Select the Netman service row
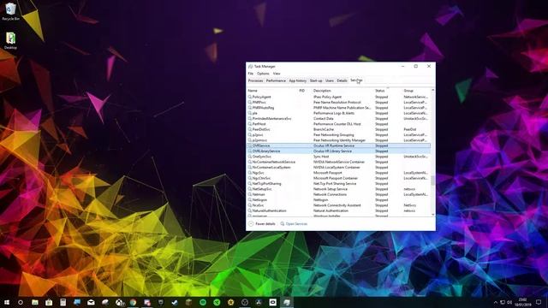The height and width of the screenshot is (308, 548). click(339, 194)
